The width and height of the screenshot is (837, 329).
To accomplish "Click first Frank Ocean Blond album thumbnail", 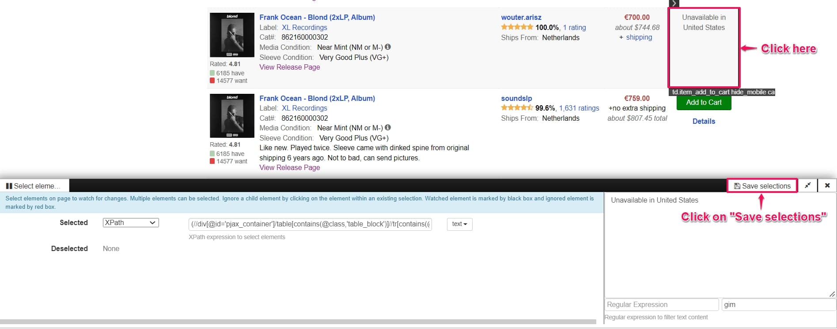I will click(x=232, y=35).
